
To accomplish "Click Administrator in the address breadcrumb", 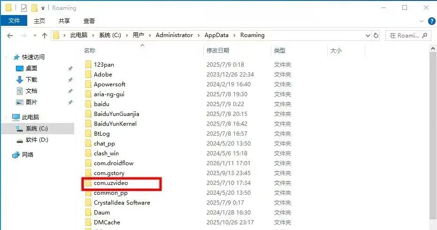I will [x=174, y=35].
